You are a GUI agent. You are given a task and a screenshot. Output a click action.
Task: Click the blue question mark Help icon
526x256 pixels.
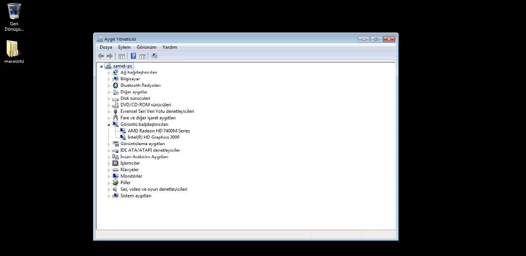coord(133,56)
